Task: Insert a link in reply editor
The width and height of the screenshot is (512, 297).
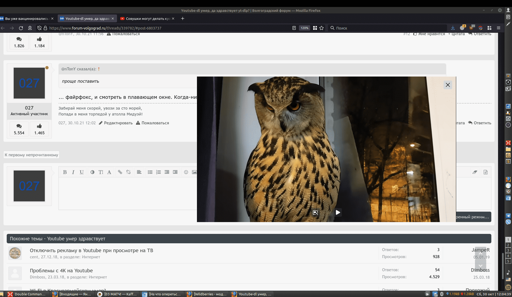Action: point(120,172)
